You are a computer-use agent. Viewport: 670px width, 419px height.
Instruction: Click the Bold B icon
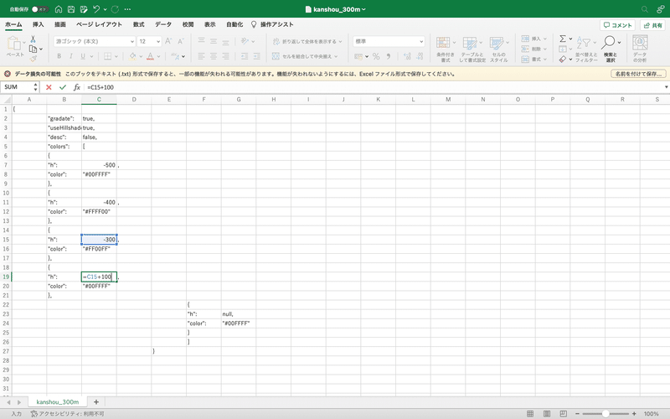[x=59, y=56]
